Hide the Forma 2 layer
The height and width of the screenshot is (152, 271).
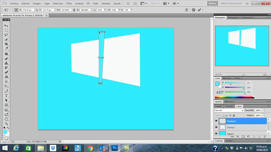pos(216,121)
